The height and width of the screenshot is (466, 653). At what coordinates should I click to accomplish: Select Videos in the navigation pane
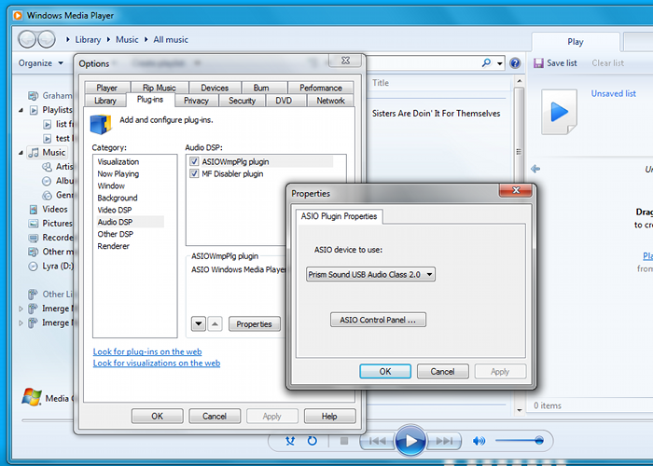coord(54,209)
